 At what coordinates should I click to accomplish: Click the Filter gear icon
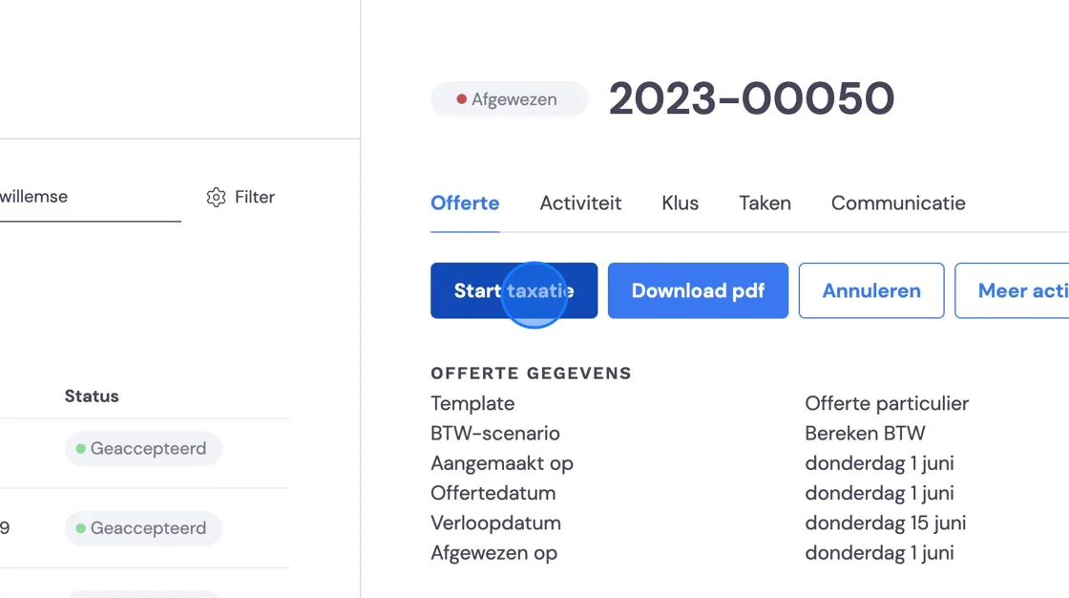(x=216, y=198)
